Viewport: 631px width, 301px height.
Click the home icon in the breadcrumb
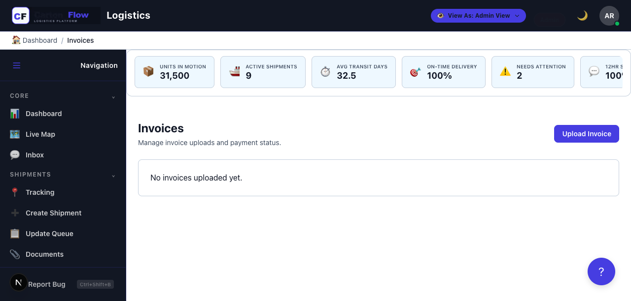point(16,40)
